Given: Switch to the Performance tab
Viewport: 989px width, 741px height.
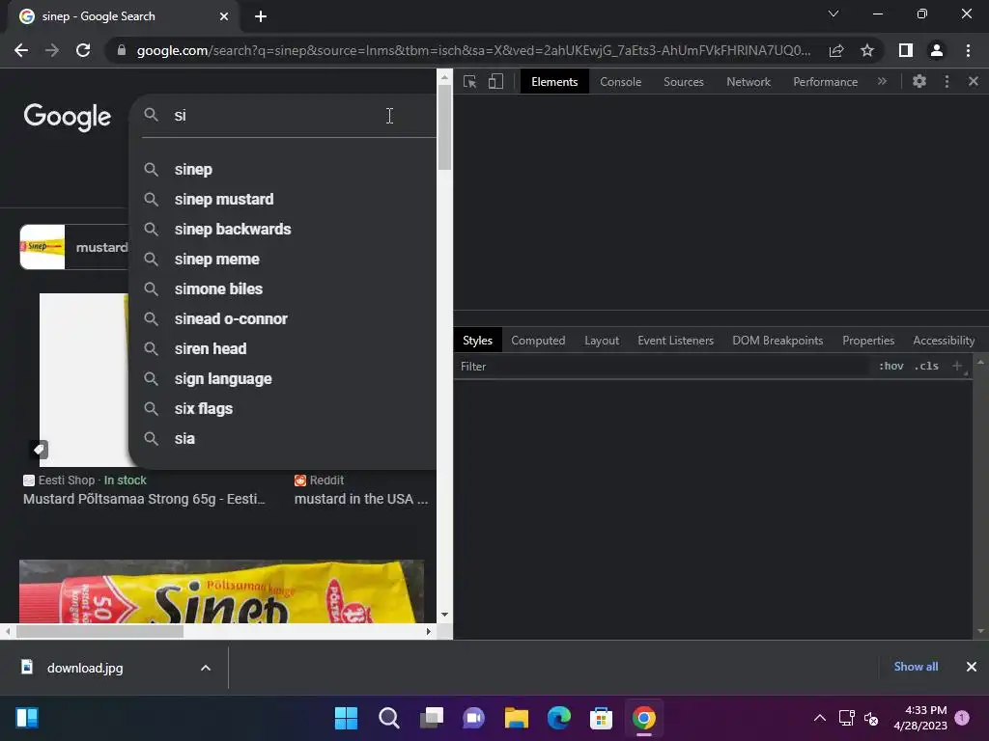Looking at the screenshot, I should [825, 82].
